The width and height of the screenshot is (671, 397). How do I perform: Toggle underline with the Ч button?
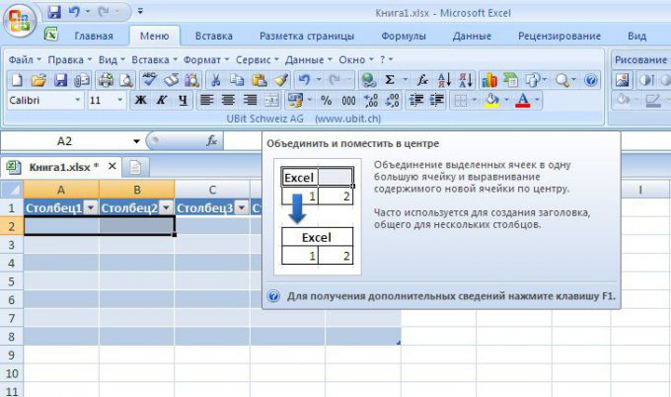(x=183, y=101)
